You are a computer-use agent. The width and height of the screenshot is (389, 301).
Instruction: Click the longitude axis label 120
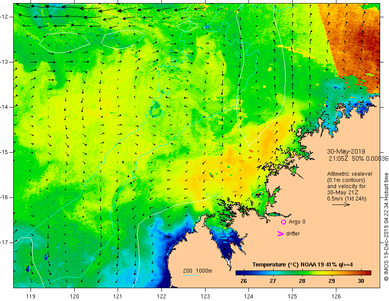pos(74,296)
